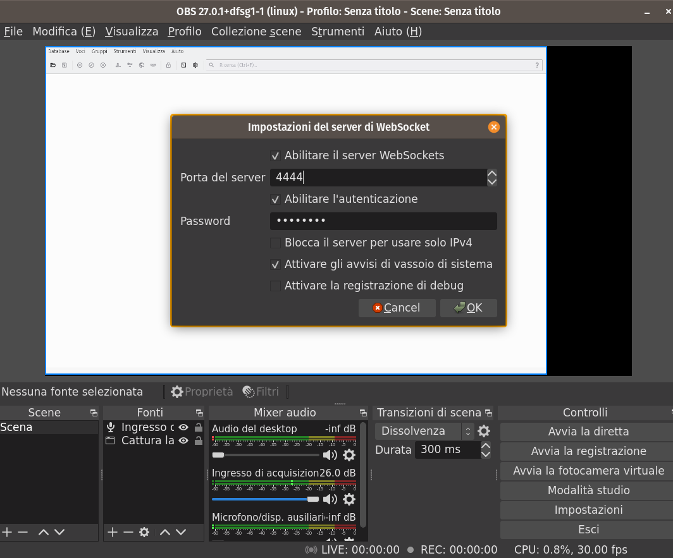The image size is (673, 558).
Task: Open the Visualizza menu in the menu bar
Action: [131, 31]
